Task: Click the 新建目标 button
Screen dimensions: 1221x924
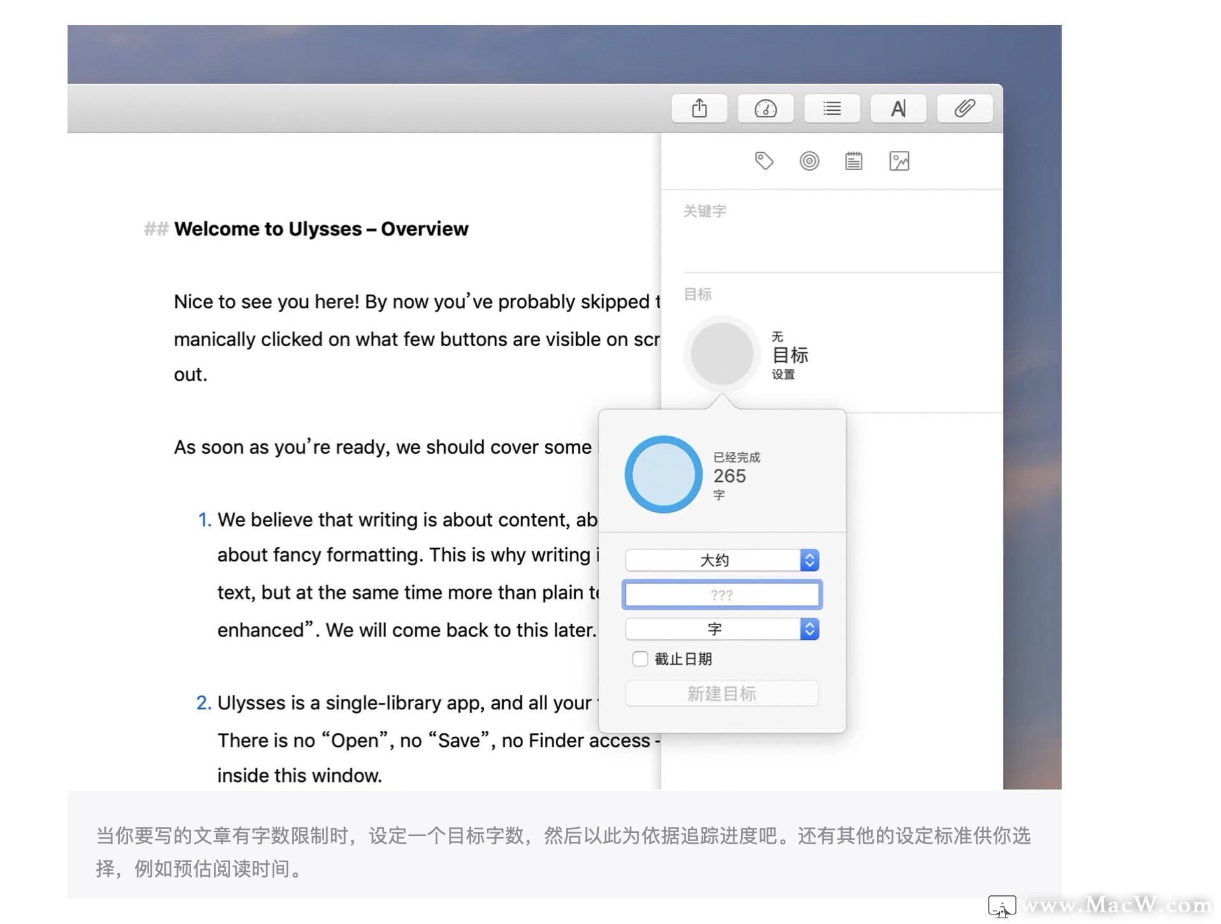Action: (722, 693)
